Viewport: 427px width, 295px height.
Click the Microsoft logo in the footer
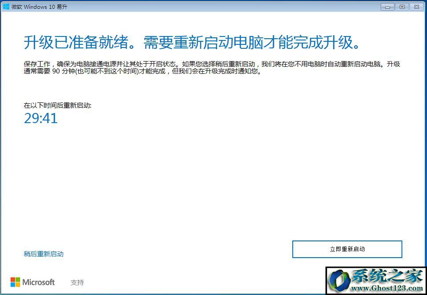pyautogui.click(x=33, y=282)
